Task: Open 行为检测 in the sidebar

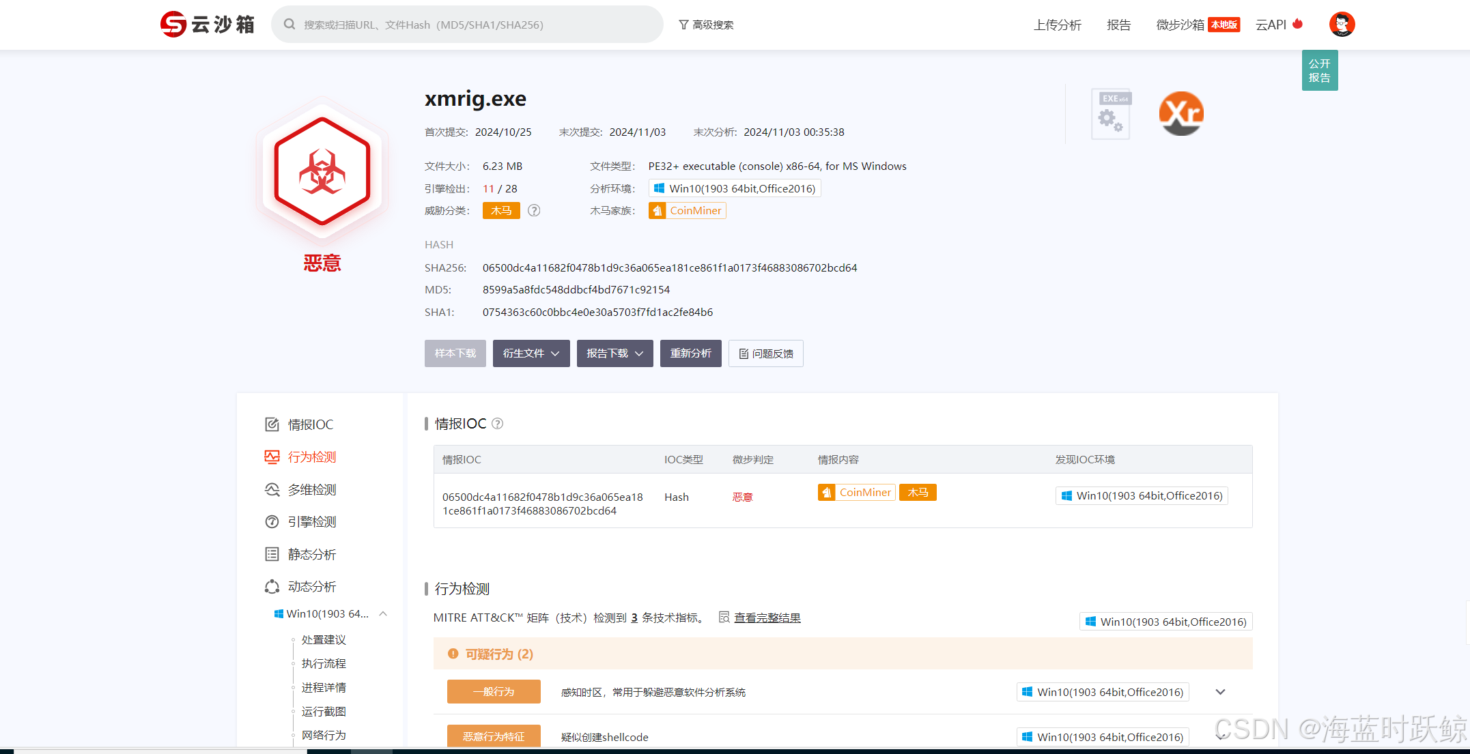Action: pyautogui.click(x=311, y=457)
